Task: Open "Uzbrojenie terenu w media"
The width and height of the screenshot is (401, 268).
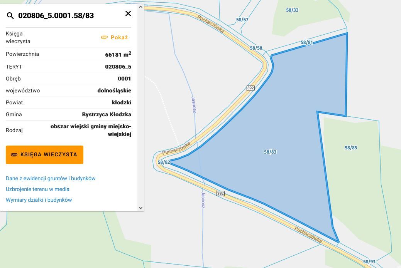Action: (37, 189)
